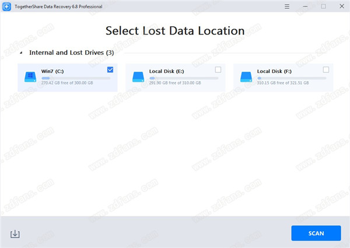Click the Local Disk (F:) drive icon
Image resolution: width=350 pixels, height=248 pixels.
coord(246,77)
